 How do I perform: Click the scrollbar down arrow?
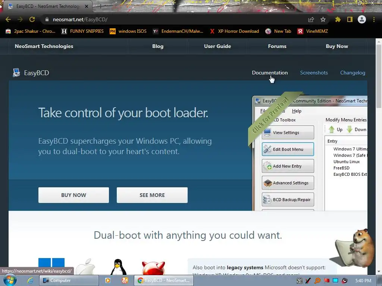pyautogui.click(x=379, y=271)
